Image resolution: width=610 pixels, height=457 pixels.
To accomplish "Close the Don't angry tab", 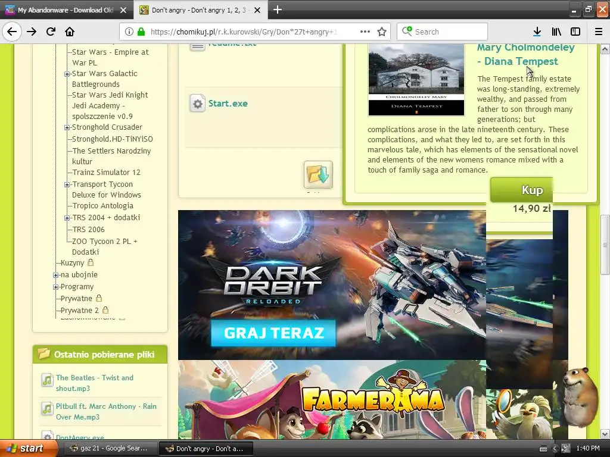I will click(257, 10).
